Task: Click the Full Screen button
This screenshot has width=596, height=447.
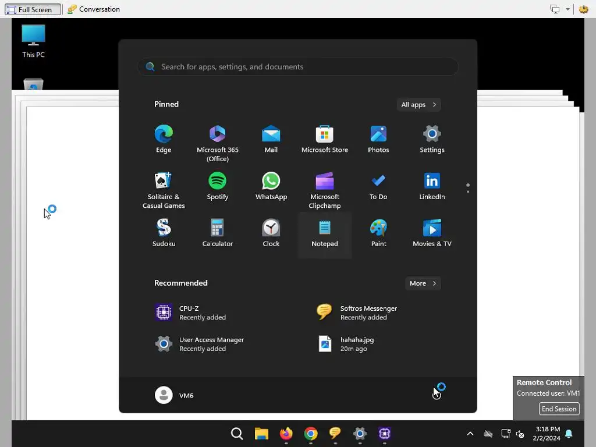Action: tap(33, 9)
